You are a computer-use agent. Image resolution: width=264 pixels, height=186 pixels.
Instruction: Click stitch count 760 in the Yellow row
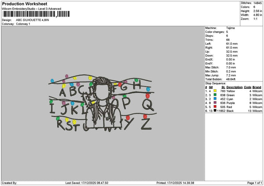pyautogui.click(x=223, y=91)
